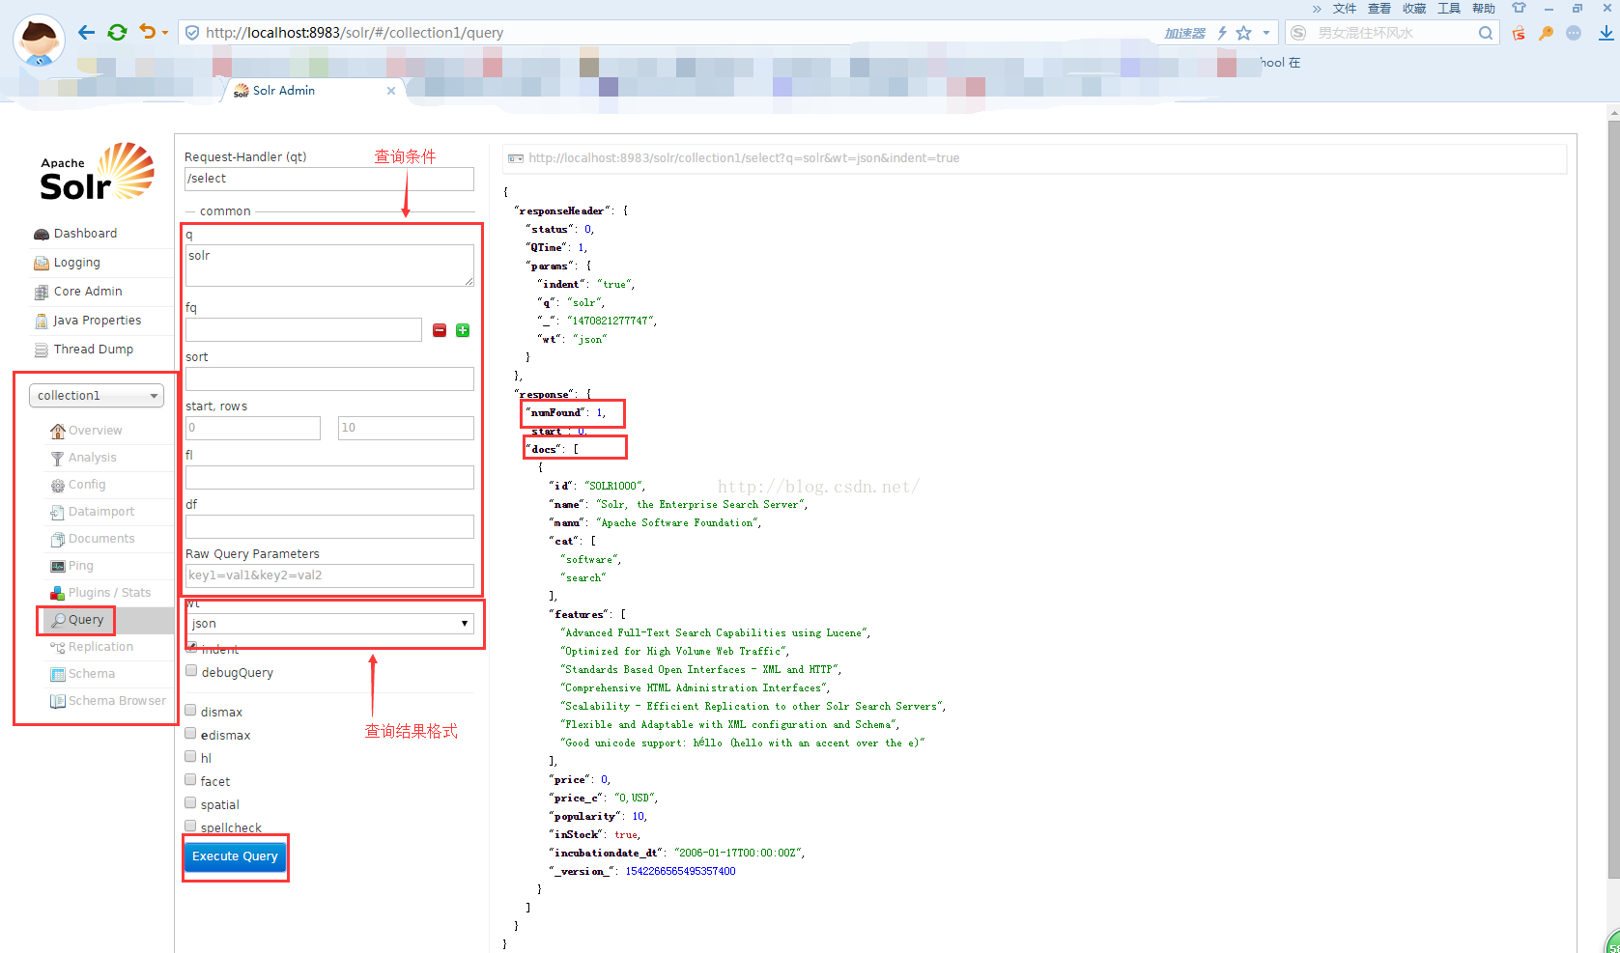Open the Schema Browser page
This screenshot has width=1620, height=953.
(x=117, y=701)
